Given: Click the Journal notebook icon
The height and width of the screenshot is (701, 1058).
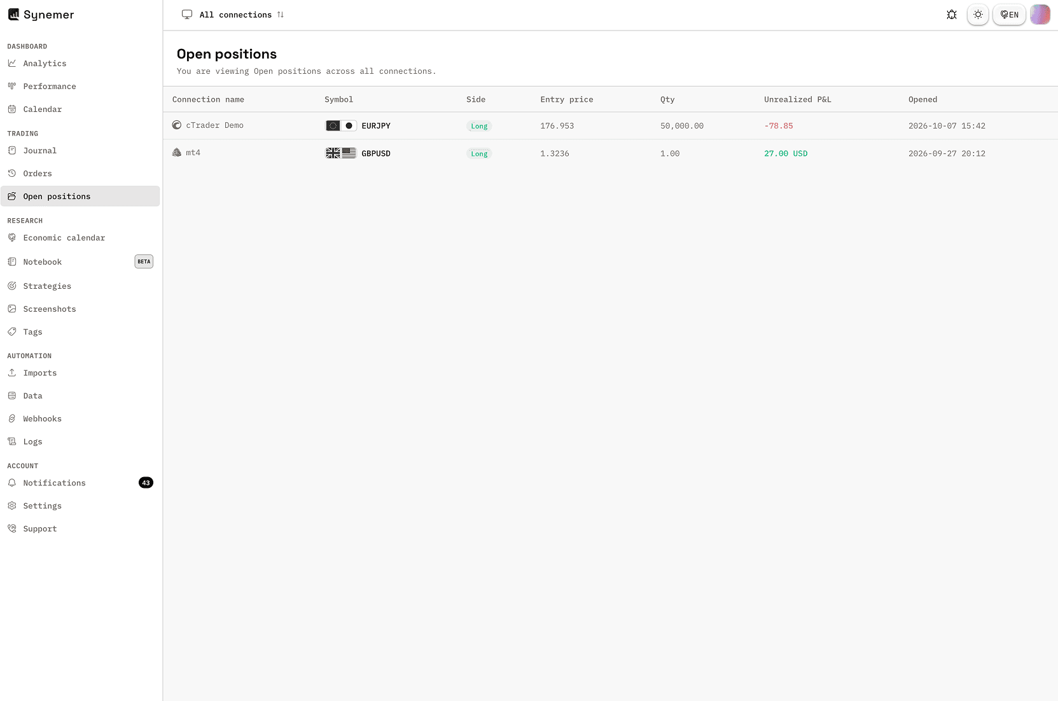Looking at the screenshot, I should (x=11, y=151).
